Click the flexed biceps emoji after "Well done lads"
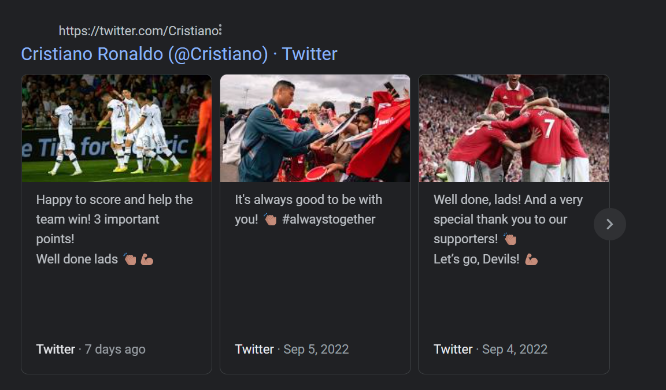The image size is (666, 390). click(x=147, y=259)
